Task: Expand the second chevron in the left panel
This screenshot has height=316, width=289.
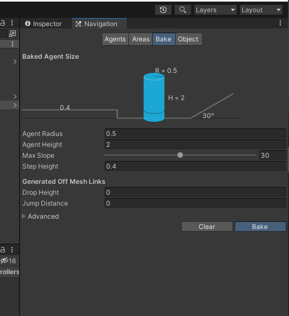Action: [15, 96]
